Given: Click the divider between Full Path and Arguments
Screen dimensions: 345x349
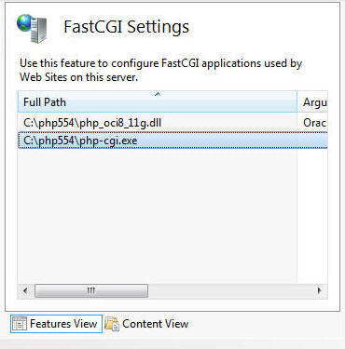Looking at the screenshot, I should 297,101.
